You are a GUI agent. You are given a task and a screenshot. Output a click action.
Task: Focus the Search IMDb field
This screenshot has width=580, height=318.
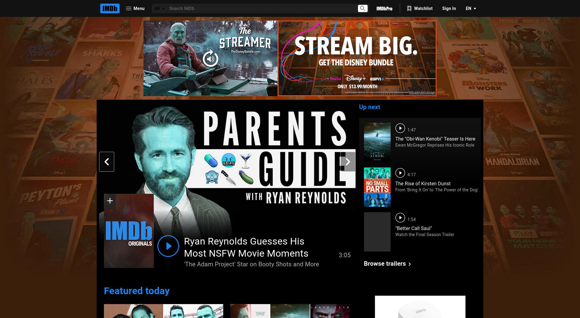(x=262, y=8)
